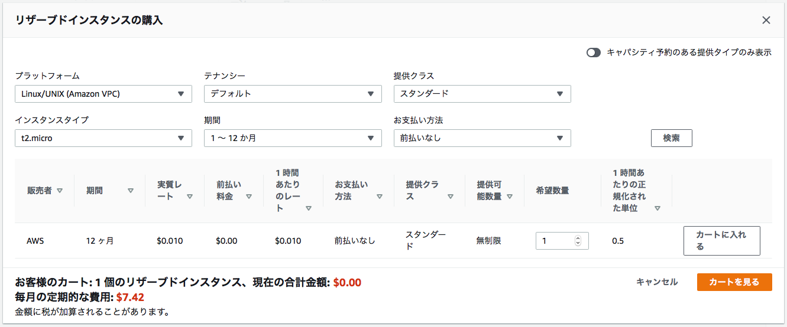This screenshot has height=327, width=787.
Task: Sort by 提供クラス column arrow icon
Action: 451,197
